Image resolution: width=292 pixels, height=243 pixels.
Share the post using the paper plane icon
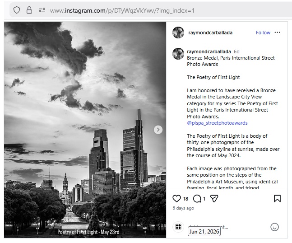pos(214,199)
